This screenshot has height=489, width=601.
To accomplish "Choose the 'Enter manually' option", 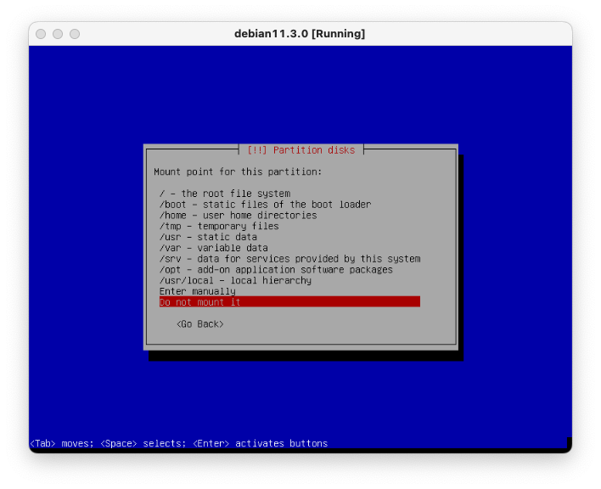I will [198, 291].
